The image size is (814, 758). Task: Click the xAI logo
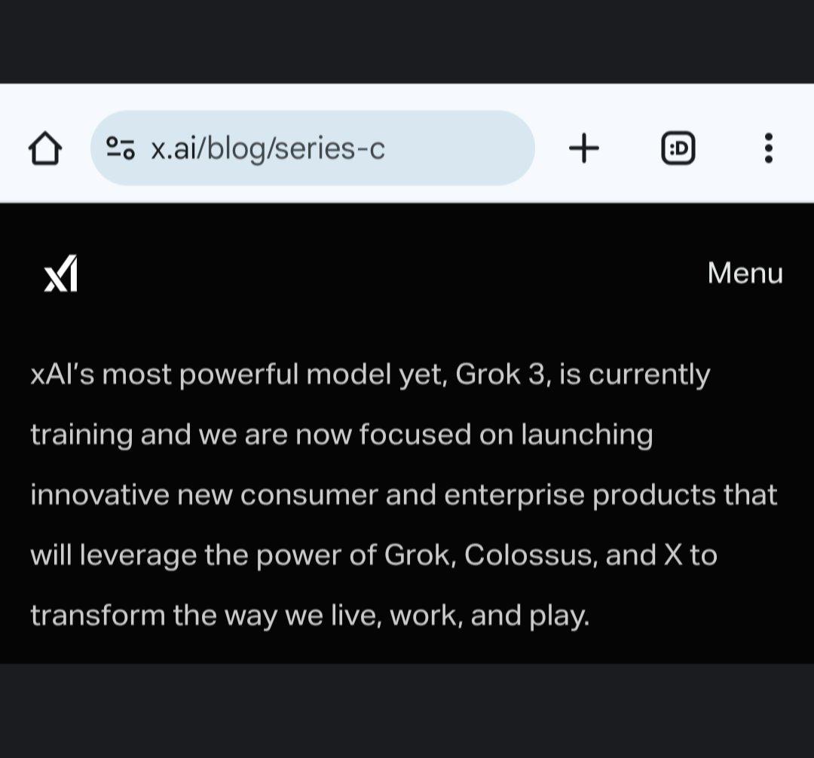point(61,274)
